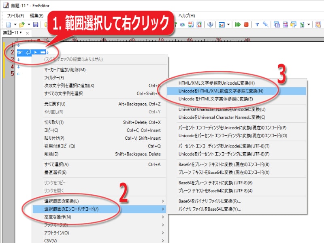The width and height of the screenshot is (324, 243).
Task: Open dropdown beside the checkmark chart icon
Action: coord(228,25)
